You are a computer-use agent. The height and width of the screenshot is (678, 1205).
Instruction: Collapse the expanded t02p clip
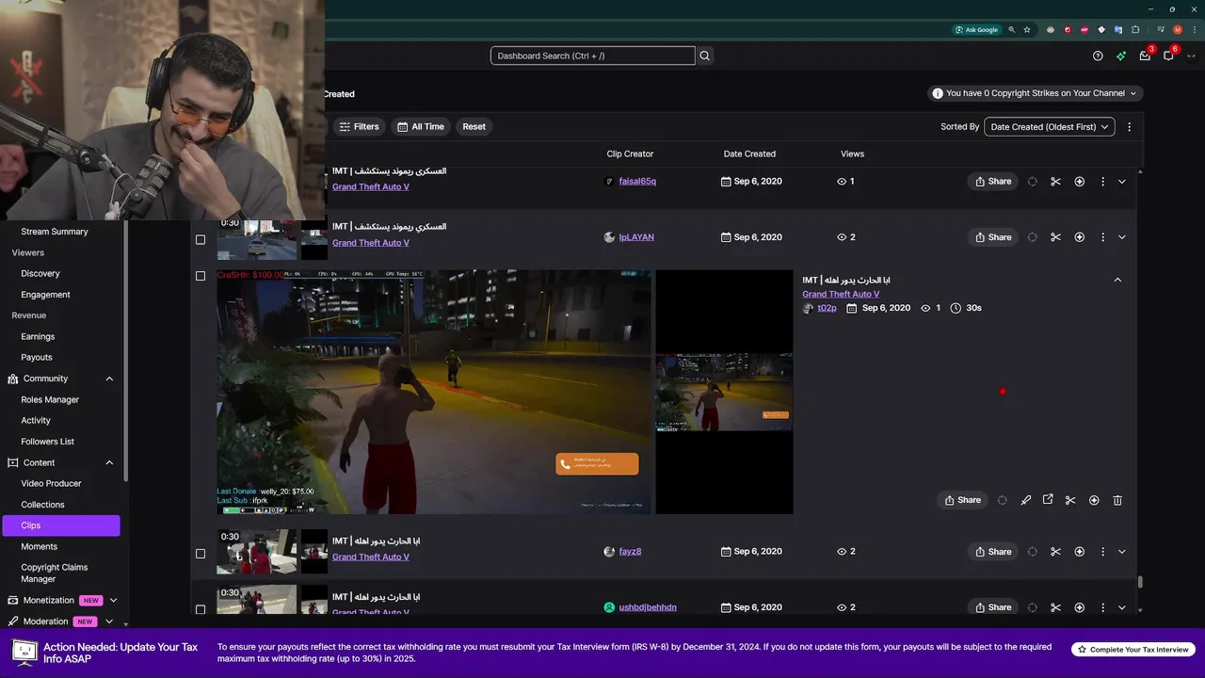(x=1117, y=280)
